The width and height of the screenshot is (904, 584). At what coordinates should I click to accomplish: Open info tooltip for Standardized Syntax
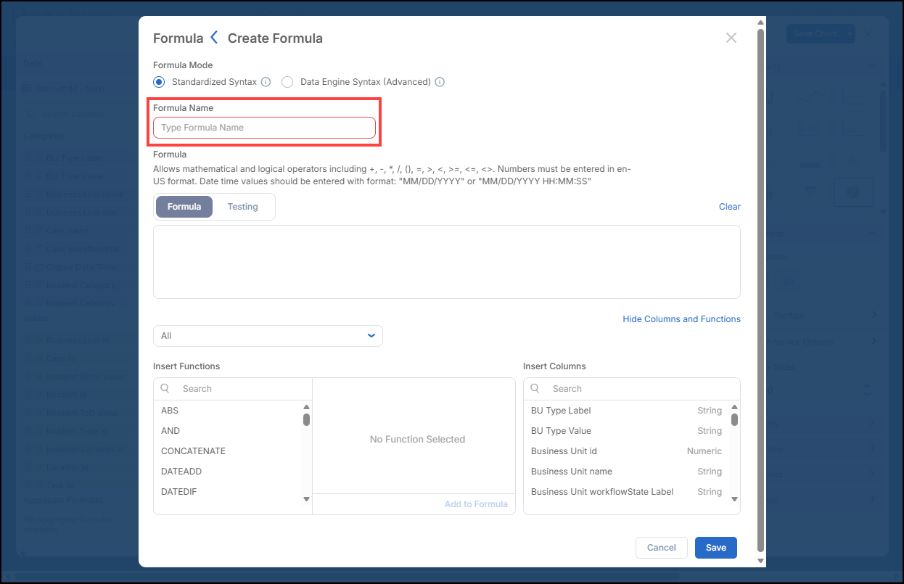(266, 82)
